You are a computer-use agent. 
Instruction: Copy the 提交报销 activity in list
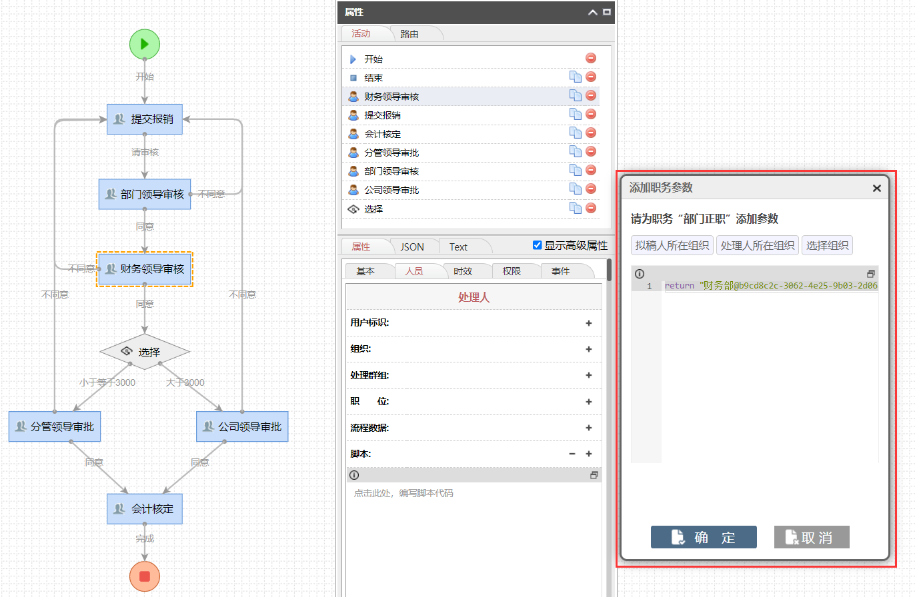coord(575,115)
